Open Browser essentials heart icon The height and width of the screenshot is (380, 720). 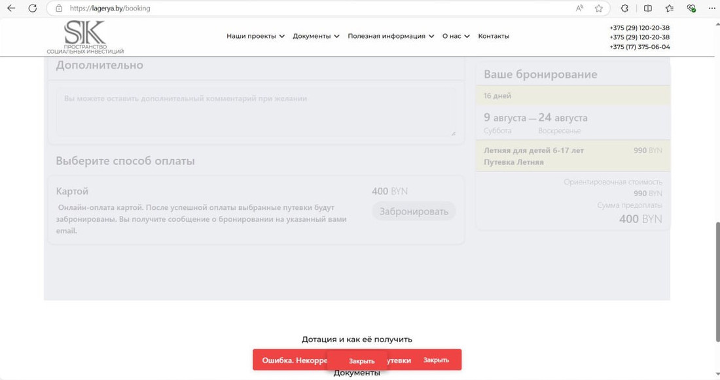(691, 9)
